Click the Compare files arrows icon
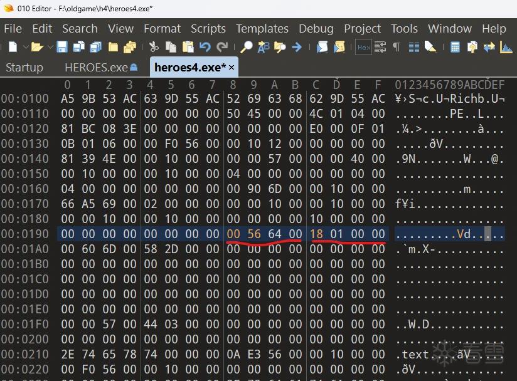The width and height of the screenshot is (517, 381). 489,47
